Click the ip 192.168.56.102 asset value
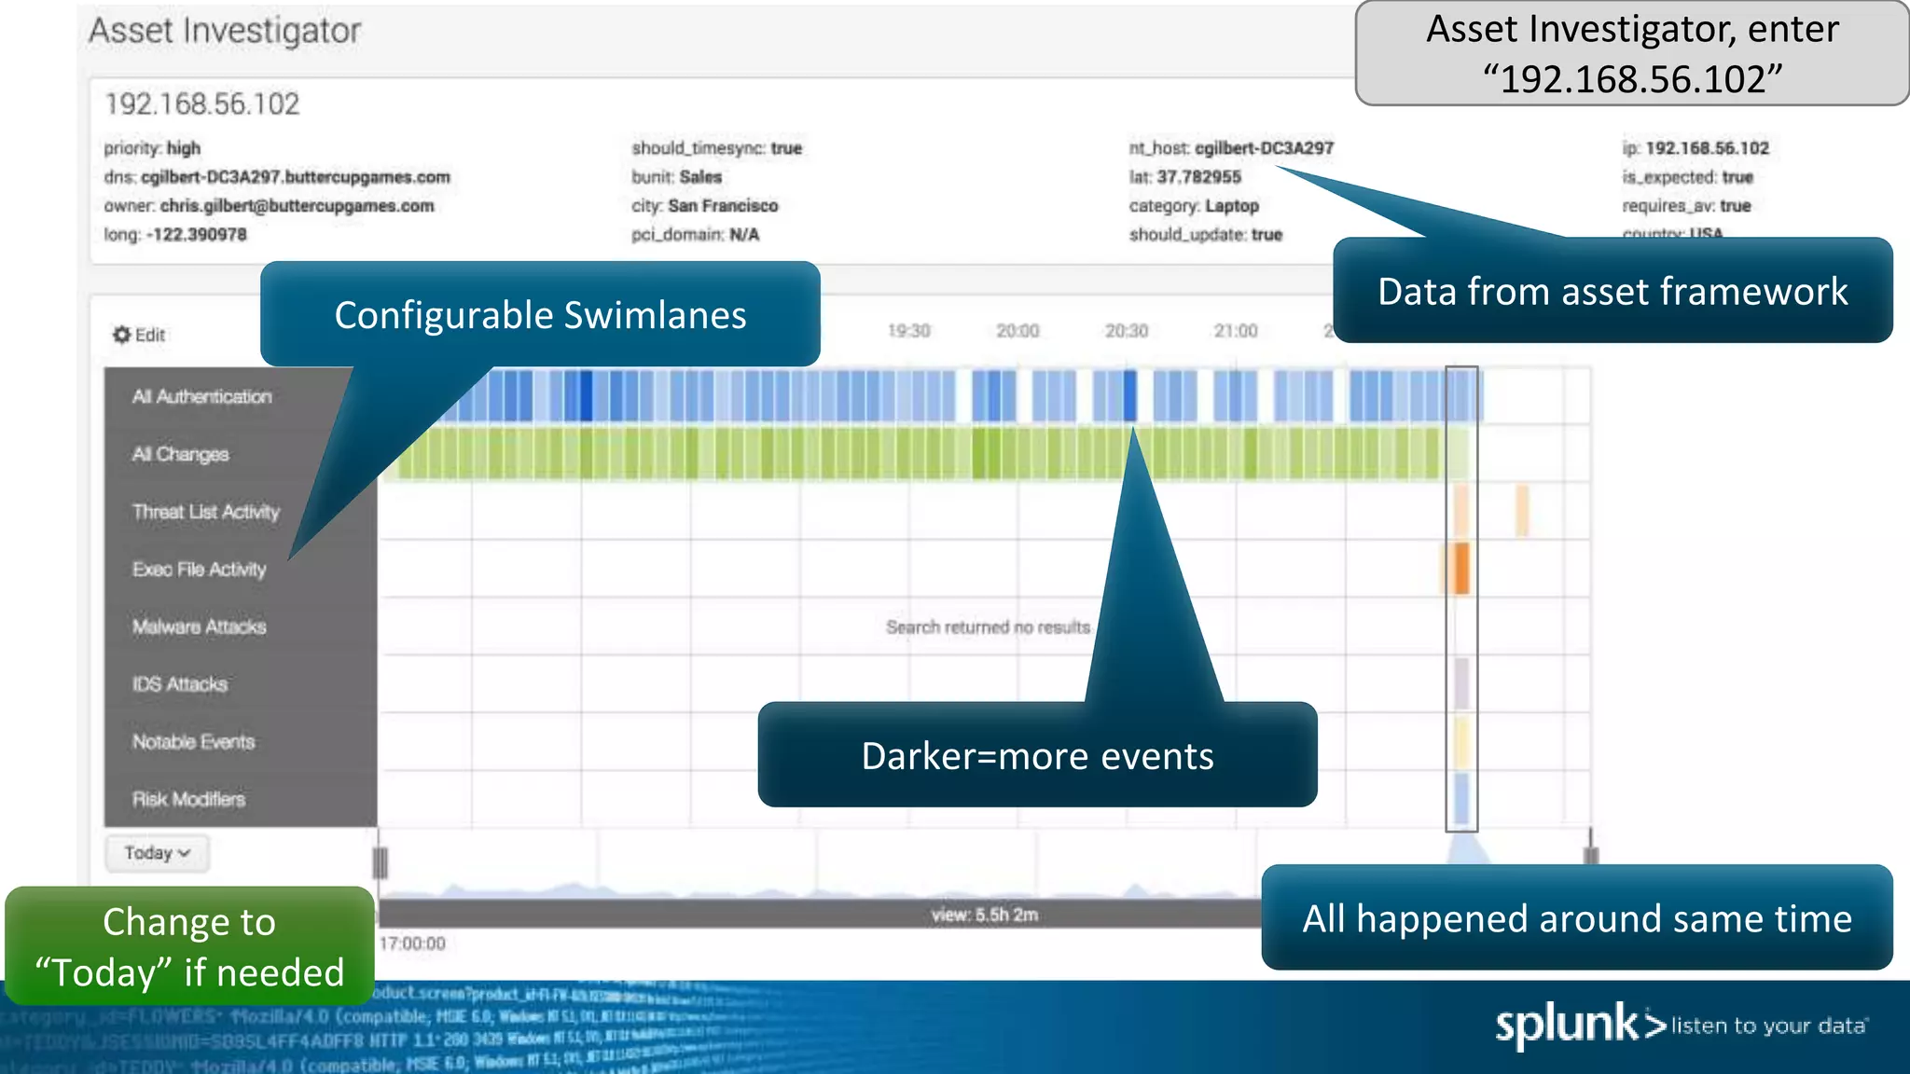 tap(1707, 148)
